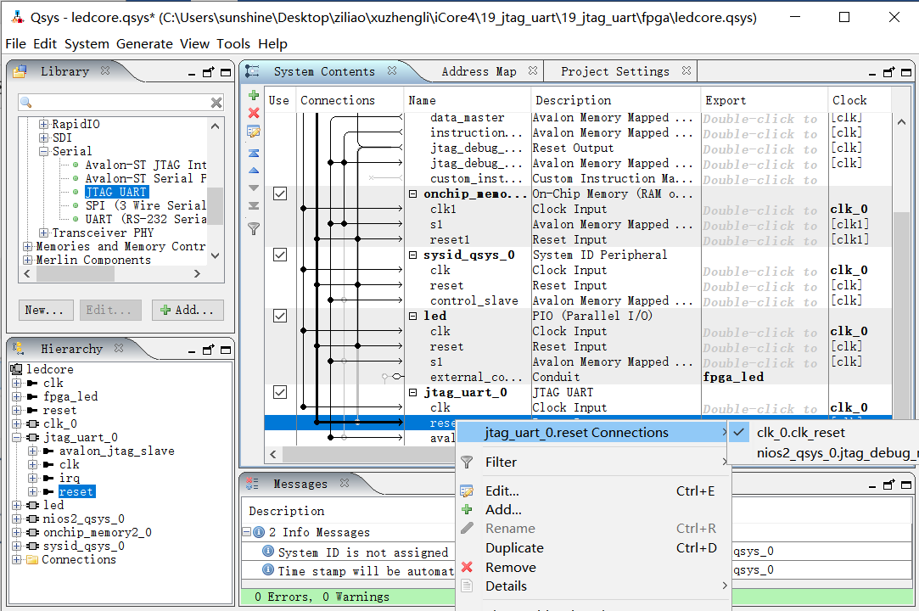Viewport: 919px width, 611px height.
Task: Click the New... button in Library panel
Action: 46,310
